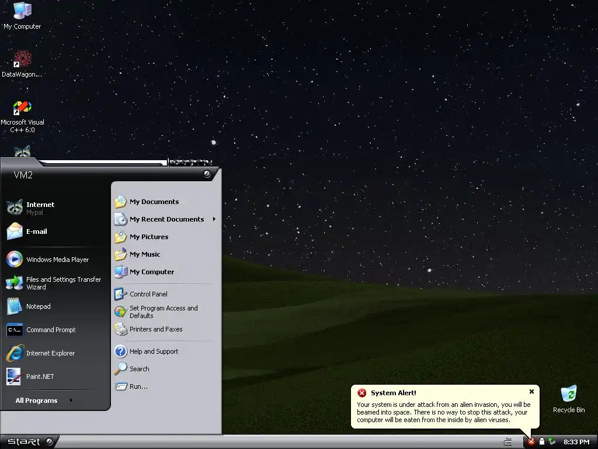Open Microsoft Visual C++ 6.0 shortcut
This screenshot has width=598, height=449.
click(22, 116)
